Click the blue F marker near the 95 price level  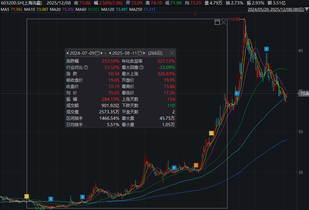click(x=266, y=49)
